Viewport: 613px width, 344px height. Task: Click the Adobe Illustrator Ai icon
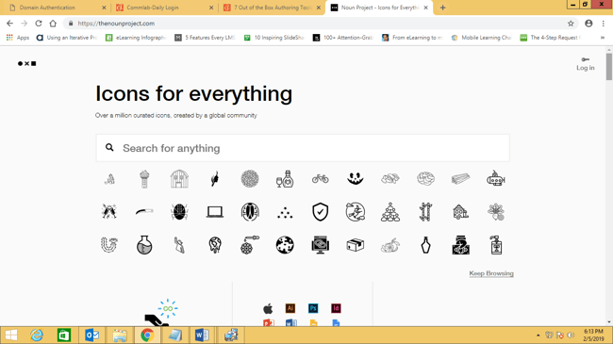pos(290,308)
